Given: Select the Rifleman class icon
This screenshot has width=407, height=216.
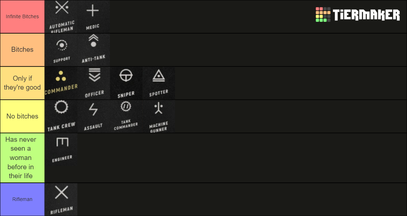Looking at the screenshot, I should (61, 199).
